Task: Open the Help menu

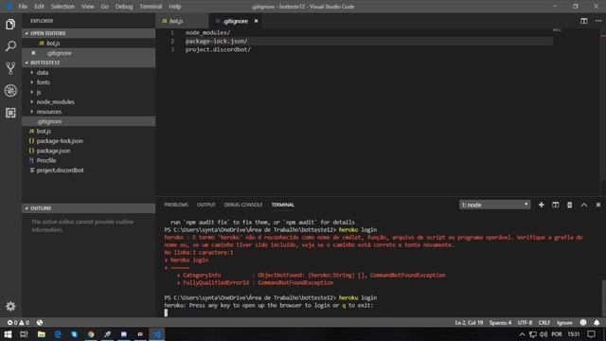Action: pyautogui.click(x=174, y=7)
